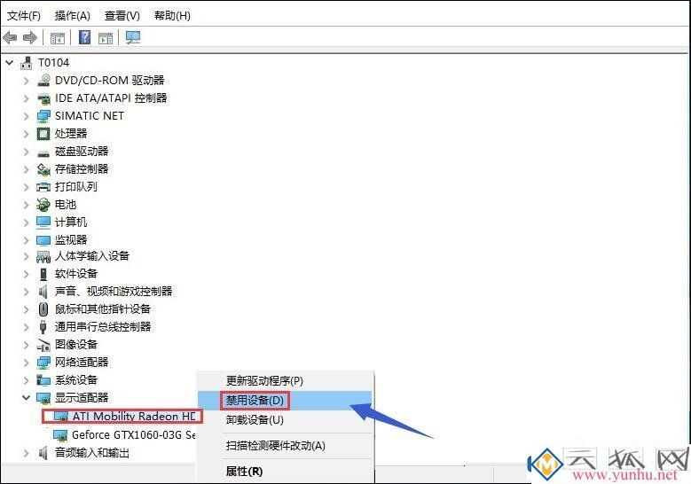Click the 软件设备 icon
This screenshot has width=691, height=484.
(43, 274)
